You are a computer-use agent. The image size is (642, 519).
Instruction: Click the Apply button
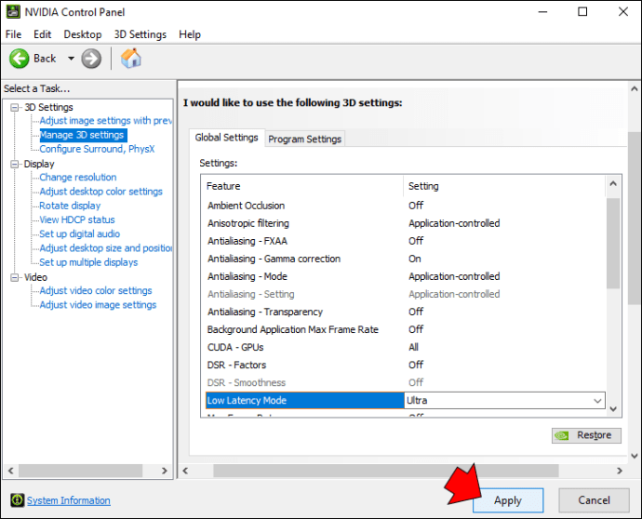[508, 500]
